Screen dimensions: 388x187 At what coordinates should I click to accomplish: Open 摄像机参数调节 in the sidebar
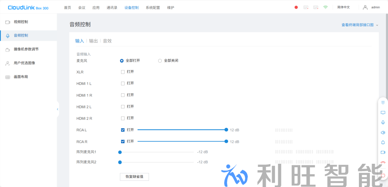click(28, 50)
